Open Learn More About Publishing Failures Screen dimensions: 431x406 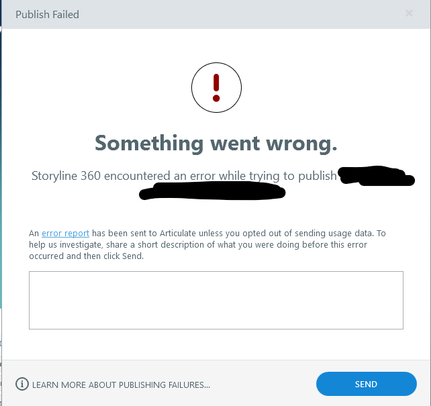click(121, 385)
